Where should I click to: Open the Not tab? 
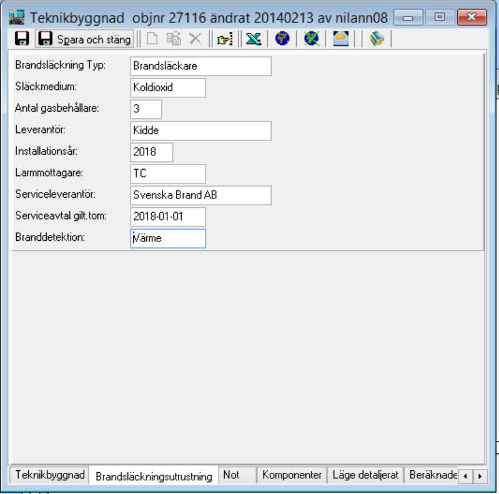pos(237,475)
